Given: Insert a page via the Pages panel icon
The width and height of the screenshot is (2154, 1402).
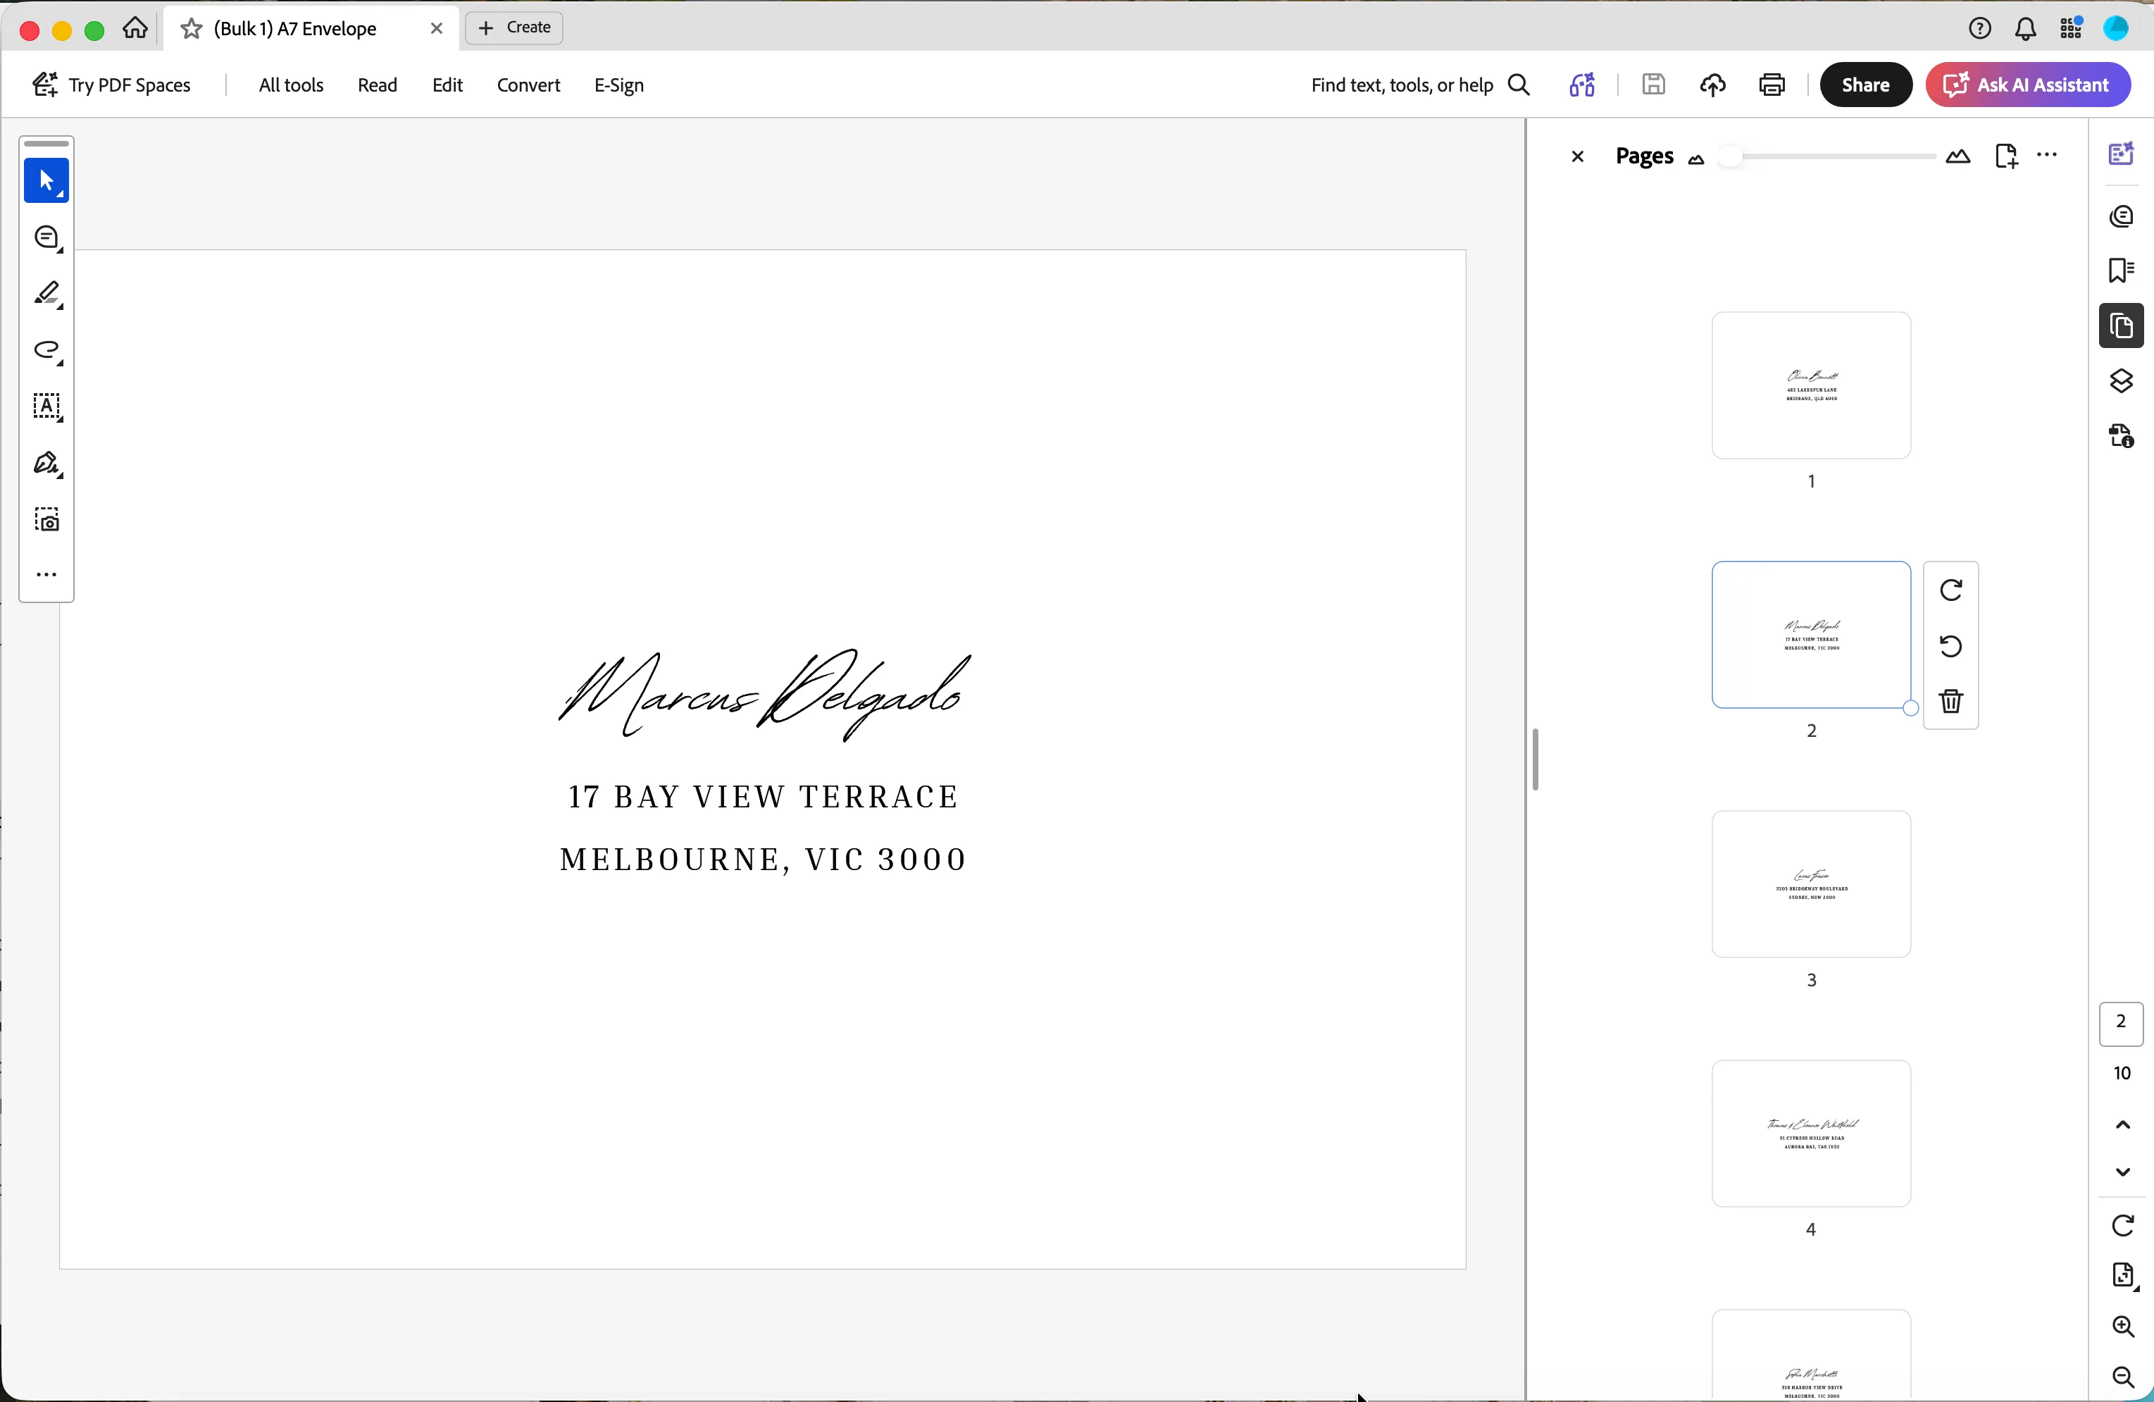Looking at the screenshot, I should pos(2005,156).
